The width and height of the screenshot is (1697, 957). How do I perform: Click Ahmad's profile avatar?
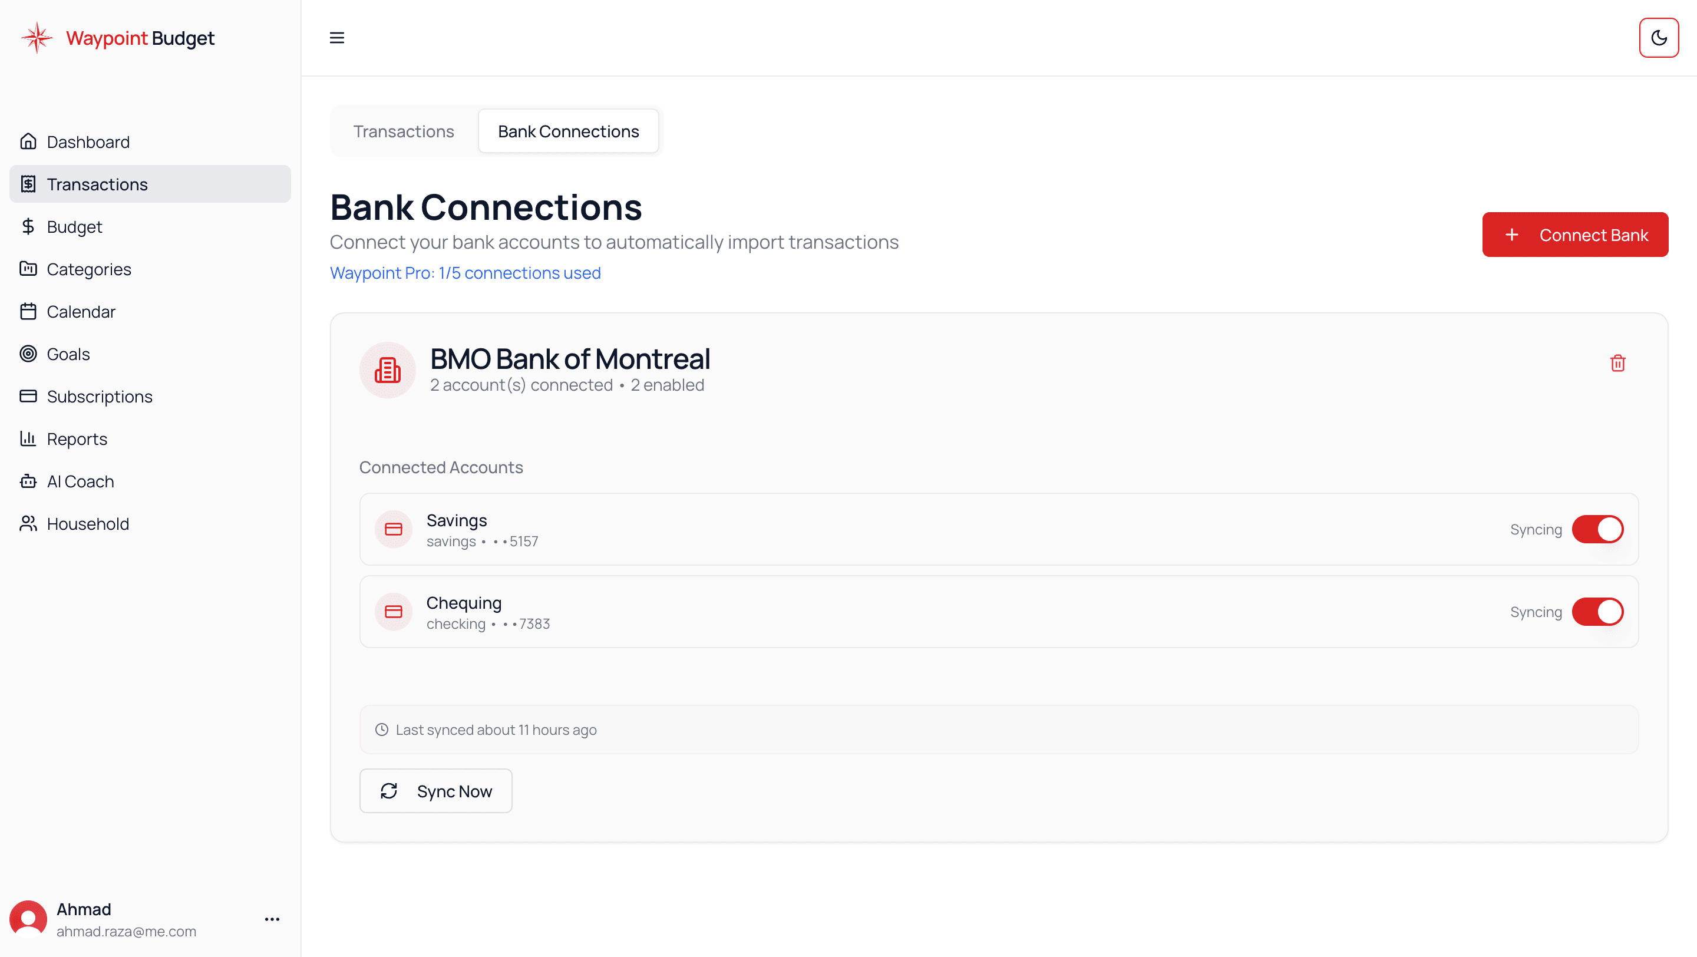(x=29, y=918)
